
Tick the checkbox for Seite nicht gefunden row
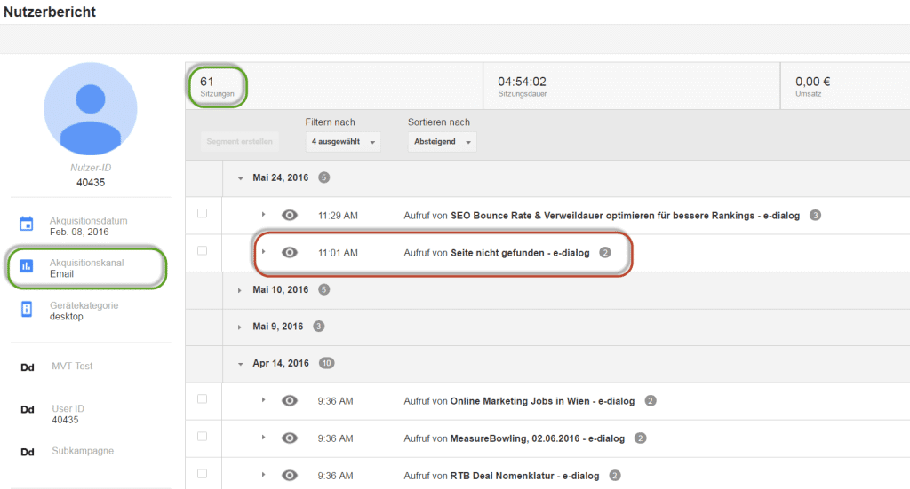(x=203, y=251)
